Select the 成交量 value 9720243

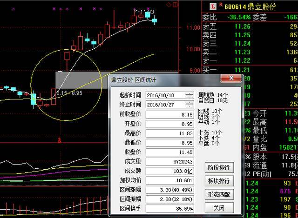click(170, 161)
